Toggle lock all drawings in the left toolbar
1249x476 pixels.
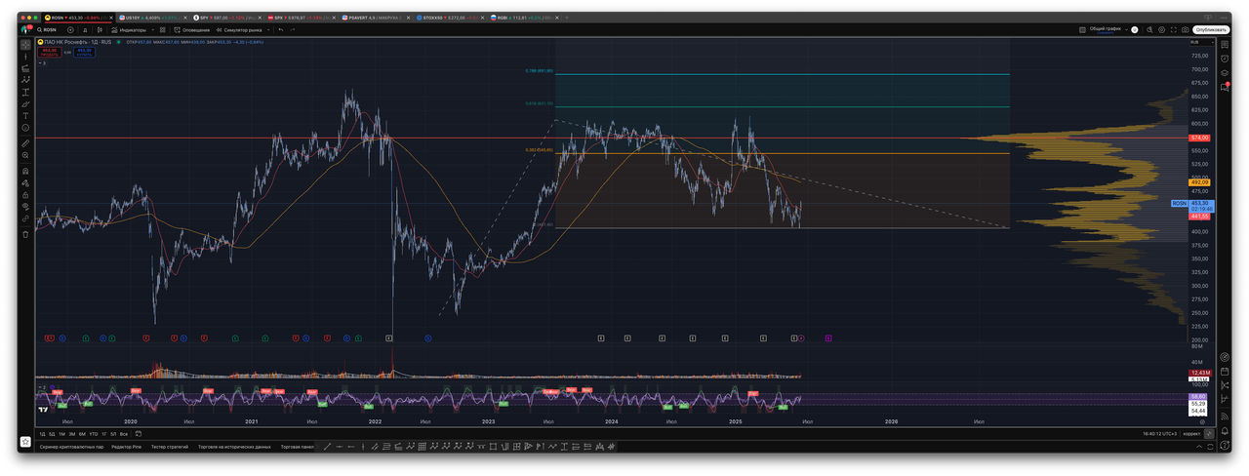(x=25, y=194)
